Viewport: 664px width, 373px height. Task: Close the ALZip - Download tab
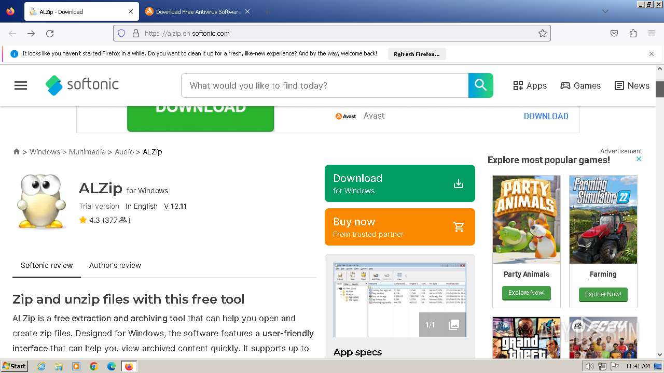coord(131,11)
